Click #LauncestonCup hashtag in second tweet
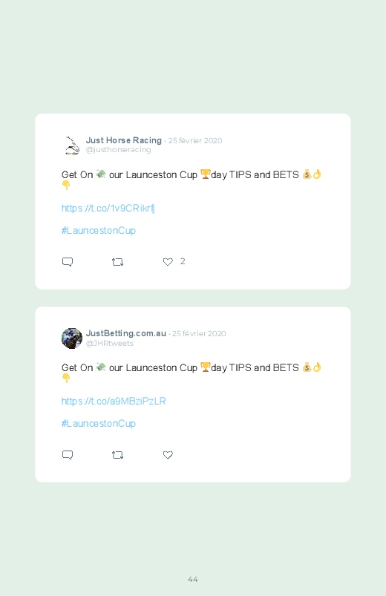 click(x=99, y=423)
